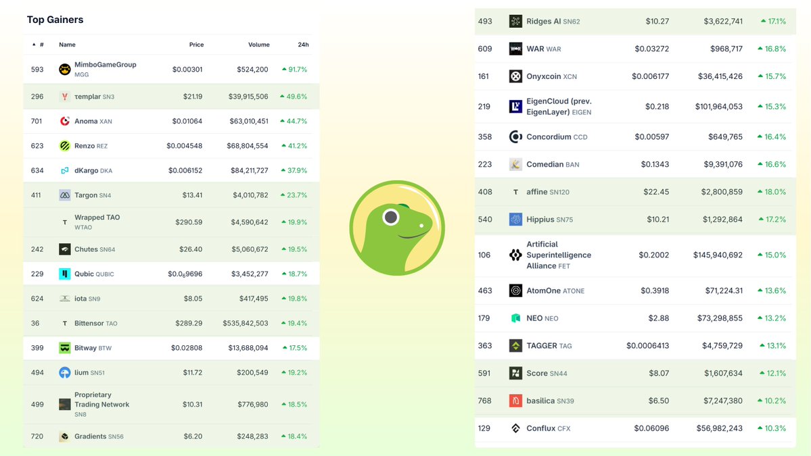Click the Targon SN4 logo

(65, 195)
